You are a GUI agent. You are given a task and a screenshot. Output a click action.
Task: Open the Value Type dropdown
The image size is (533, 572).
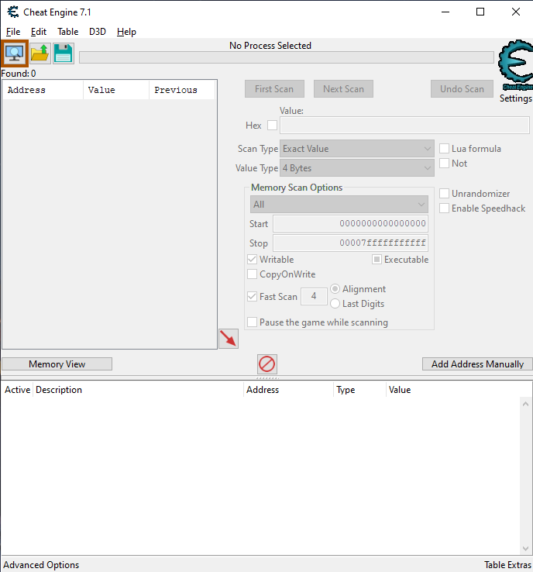[x=357, y=168]
